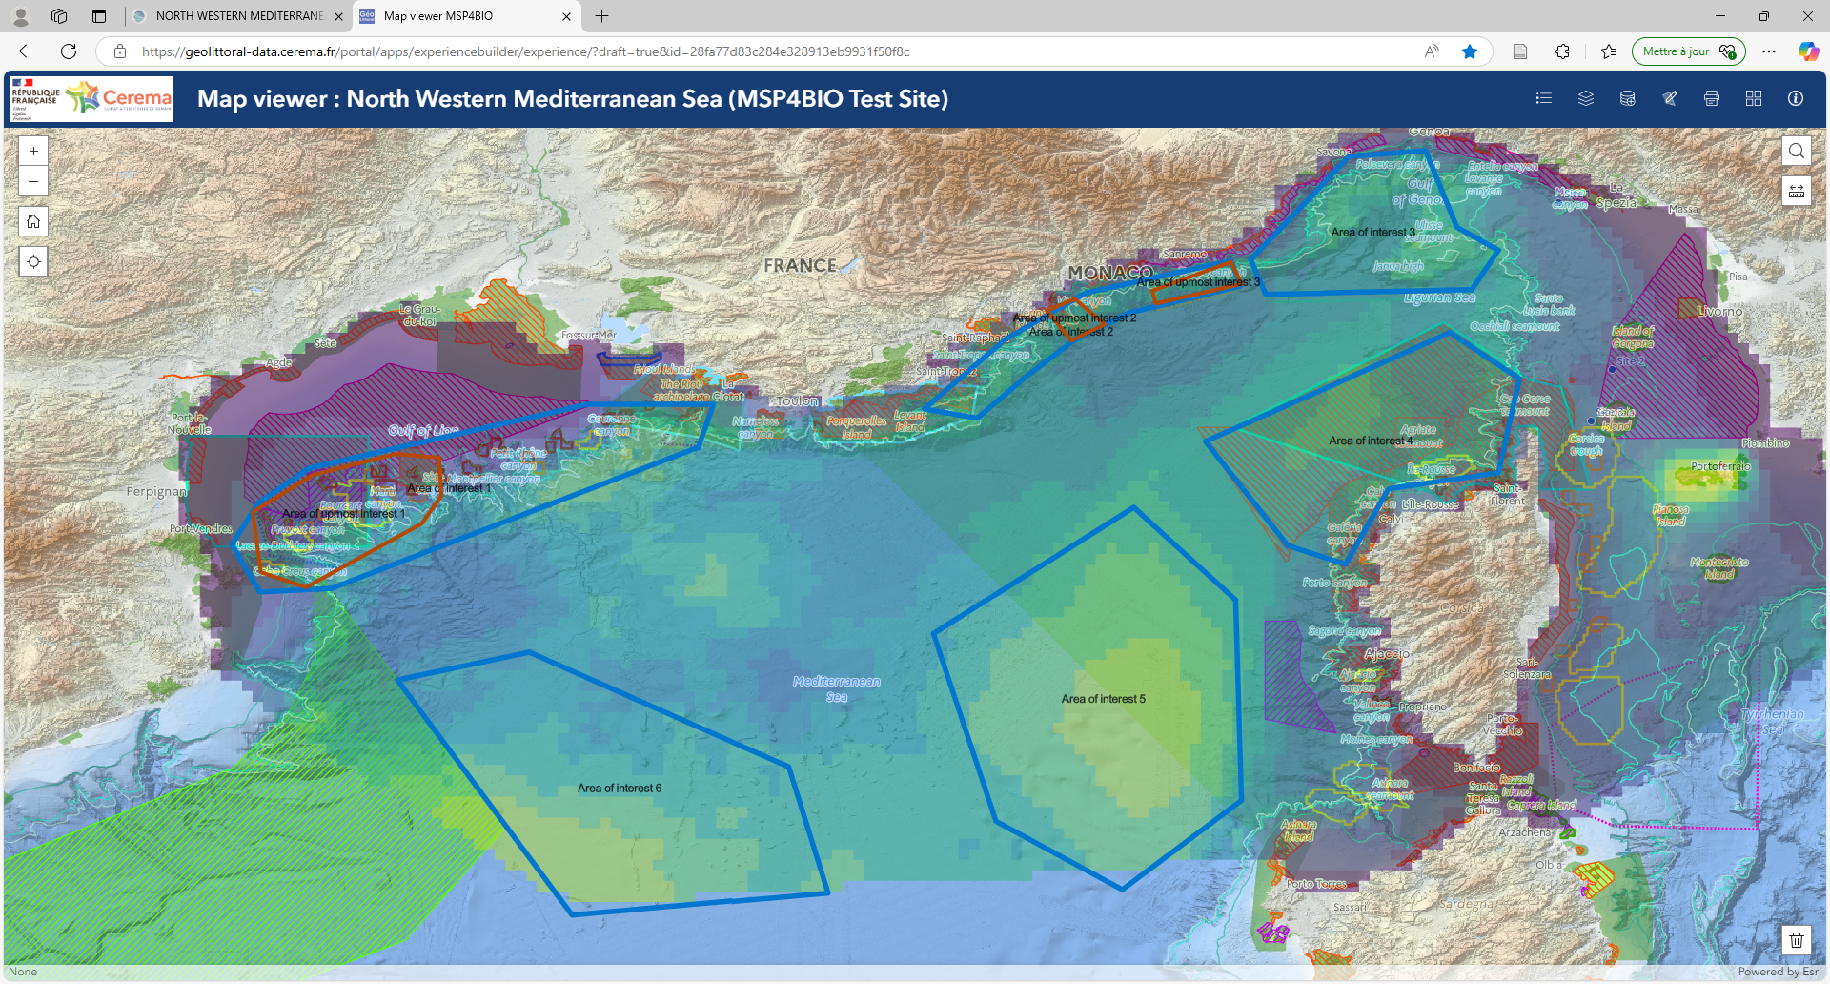Screen dimensions: 1830x984
Task: Click the Perpignan city label
Action: (156, 492)
